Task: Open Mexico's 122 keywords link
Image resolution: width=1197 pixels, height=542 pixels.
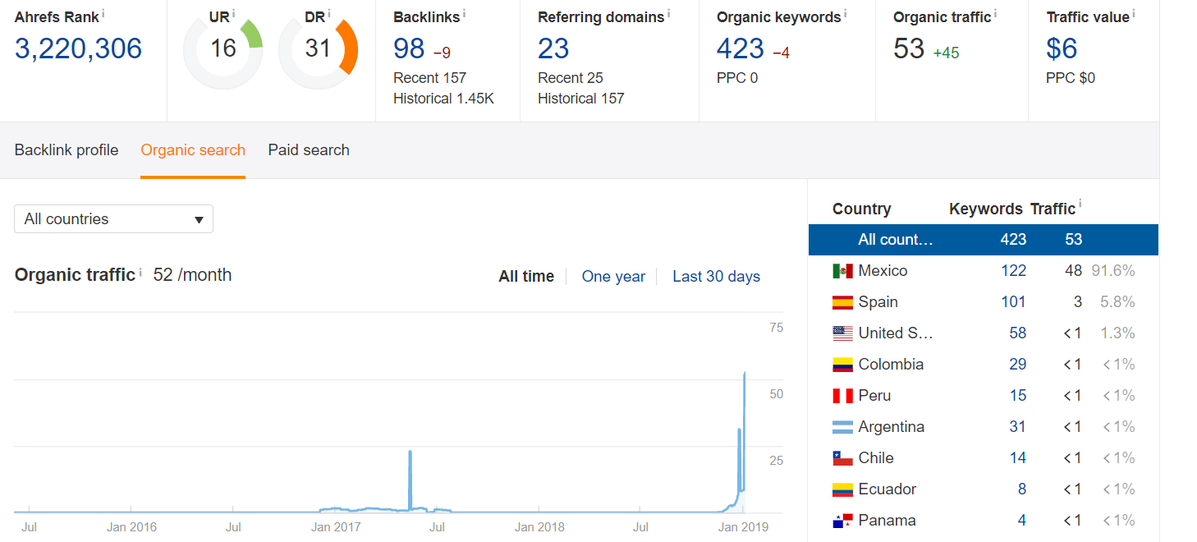Action: pyautogui.click(x=1014, y=271)
